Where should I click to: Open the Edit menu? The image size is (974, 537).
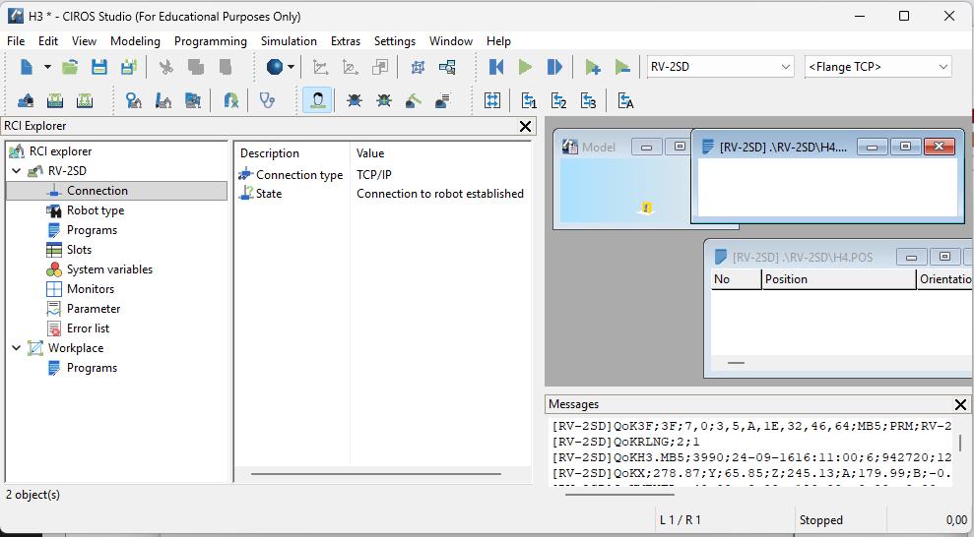pos(48,41)
